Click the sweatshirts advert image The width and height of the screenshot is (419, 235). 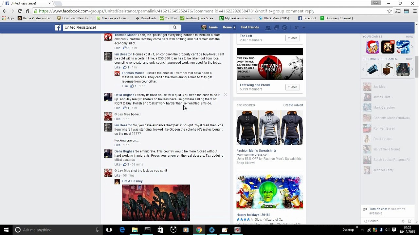270,128
